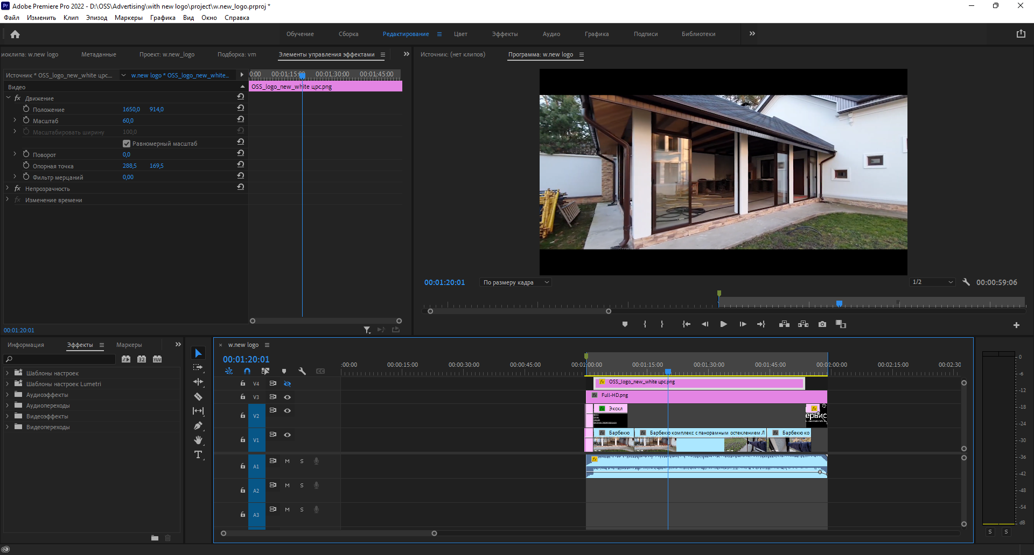Reset the Масштаб parameter
The image size is (1034, 555).
pyautogui.click(x=241, y=119)
